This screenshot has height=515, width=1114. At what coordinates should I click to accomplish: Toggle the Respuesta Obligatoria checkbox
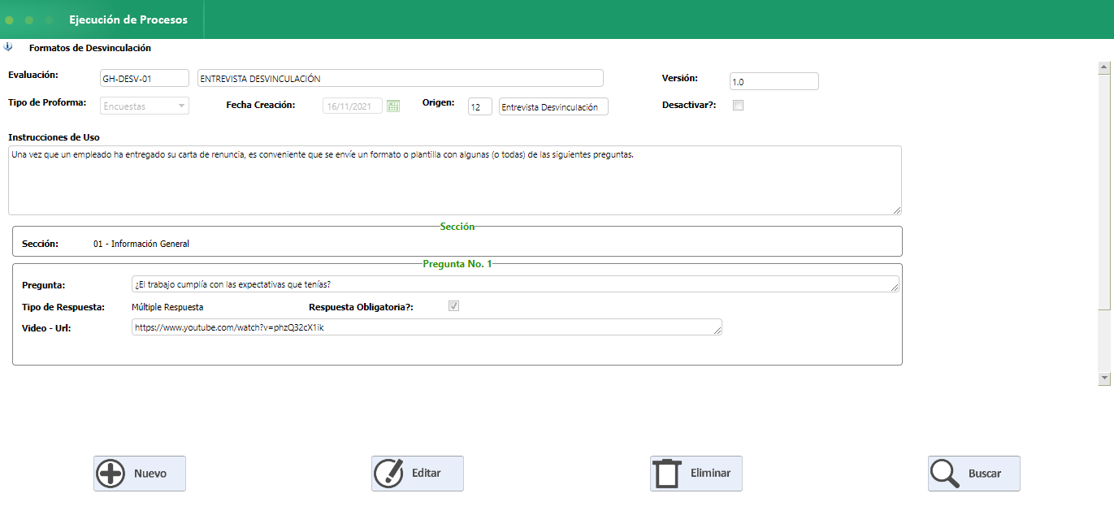pos(454,306)
